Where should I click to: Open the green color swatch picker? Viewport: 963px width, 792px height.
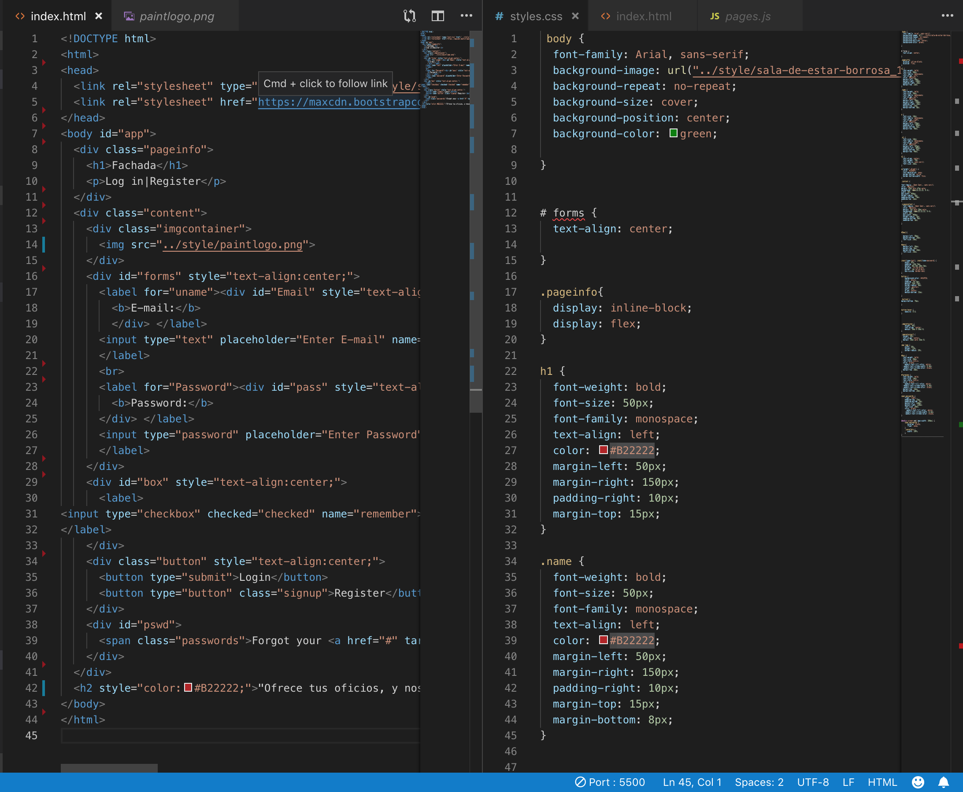(x=673, y=133)
